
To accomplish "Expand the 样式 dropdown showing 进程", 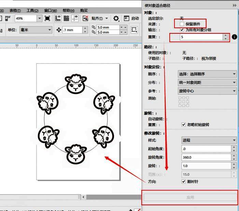I will coord(209,140).
